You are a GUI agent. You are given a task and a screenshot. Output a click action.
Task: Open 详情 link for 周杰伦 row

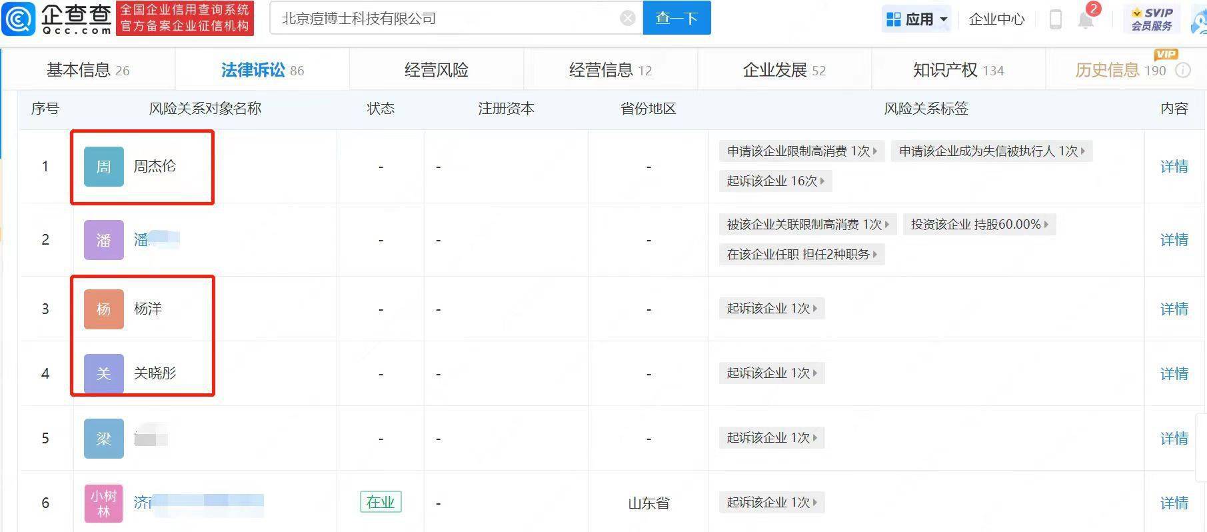click(x=1174, y=167)
